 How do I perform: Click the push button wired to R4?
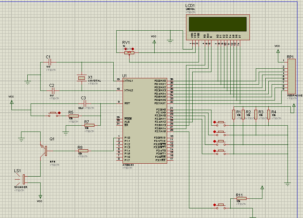(x=221, y=124)
